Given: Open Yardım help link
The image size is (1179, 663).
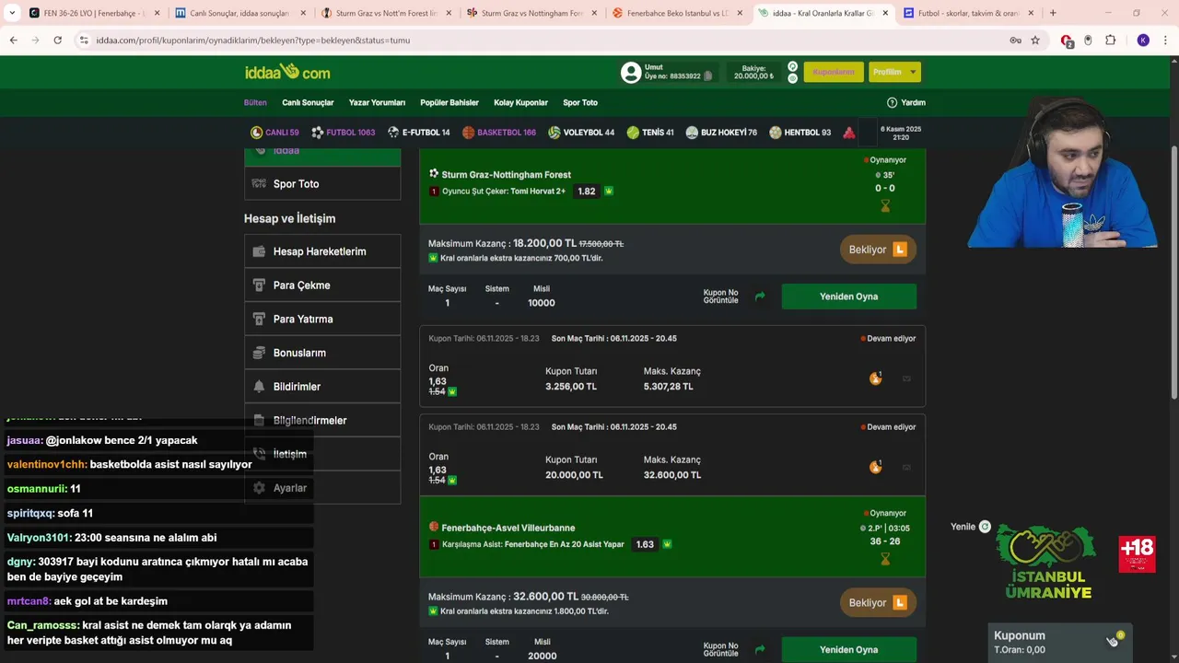Looking at the screenshot, I should tap(905, 102).
